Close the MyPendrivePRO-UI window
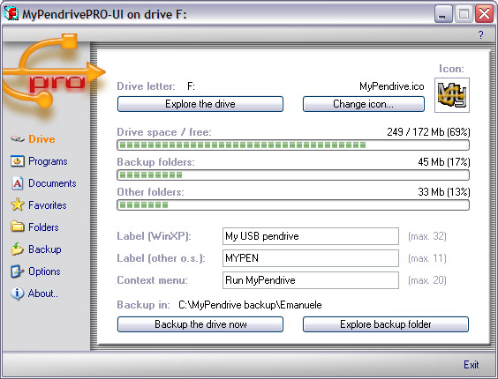The image size is (498, 379). [484, 14]
